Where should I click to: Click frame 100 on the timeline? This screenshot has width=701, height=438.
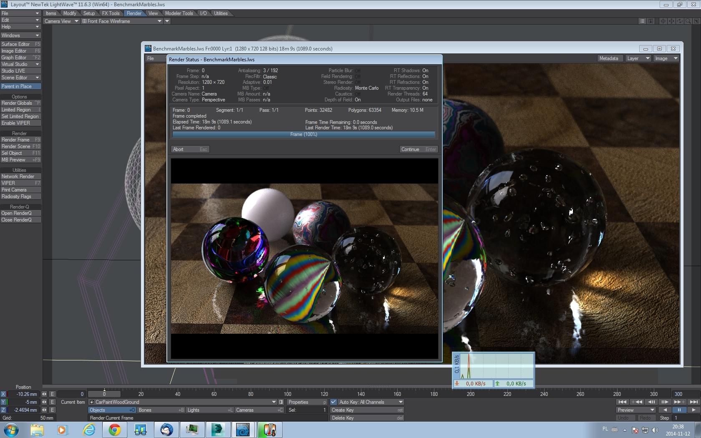pyautogui.click(x=287, y=394)
